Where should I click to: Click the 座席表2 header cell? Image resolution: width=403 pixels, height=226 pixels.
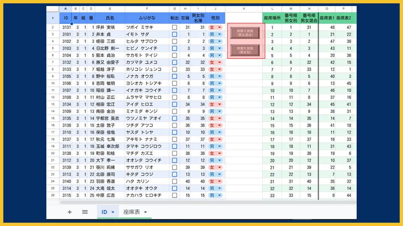[x=344, y=18]
